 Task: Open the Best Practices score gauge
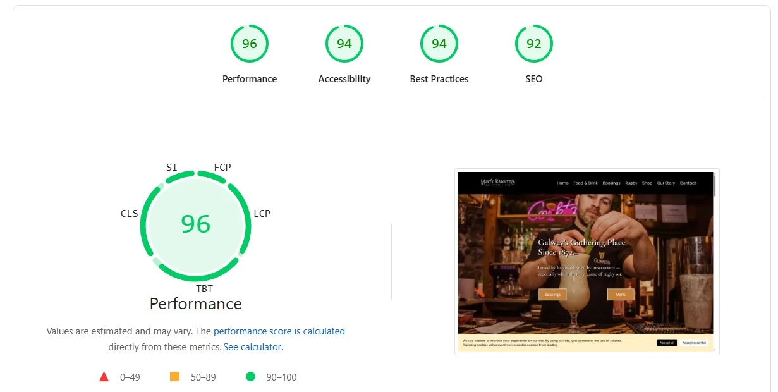click(x=439, y=44)
